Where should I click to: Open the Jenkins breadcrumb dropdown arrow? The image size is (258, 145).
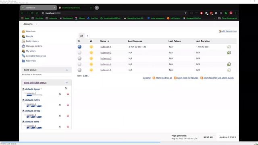(36, 24)
